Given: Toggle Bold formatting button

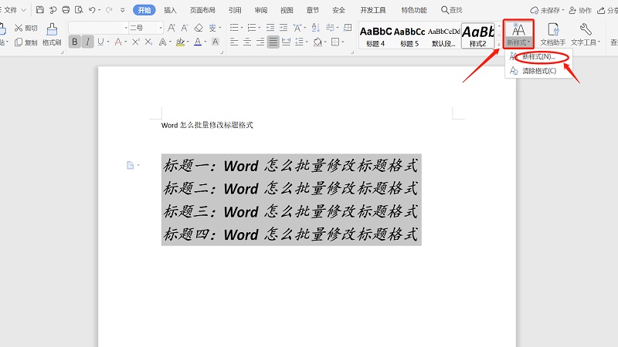Looking at the screenshot, I should (75, 42).
